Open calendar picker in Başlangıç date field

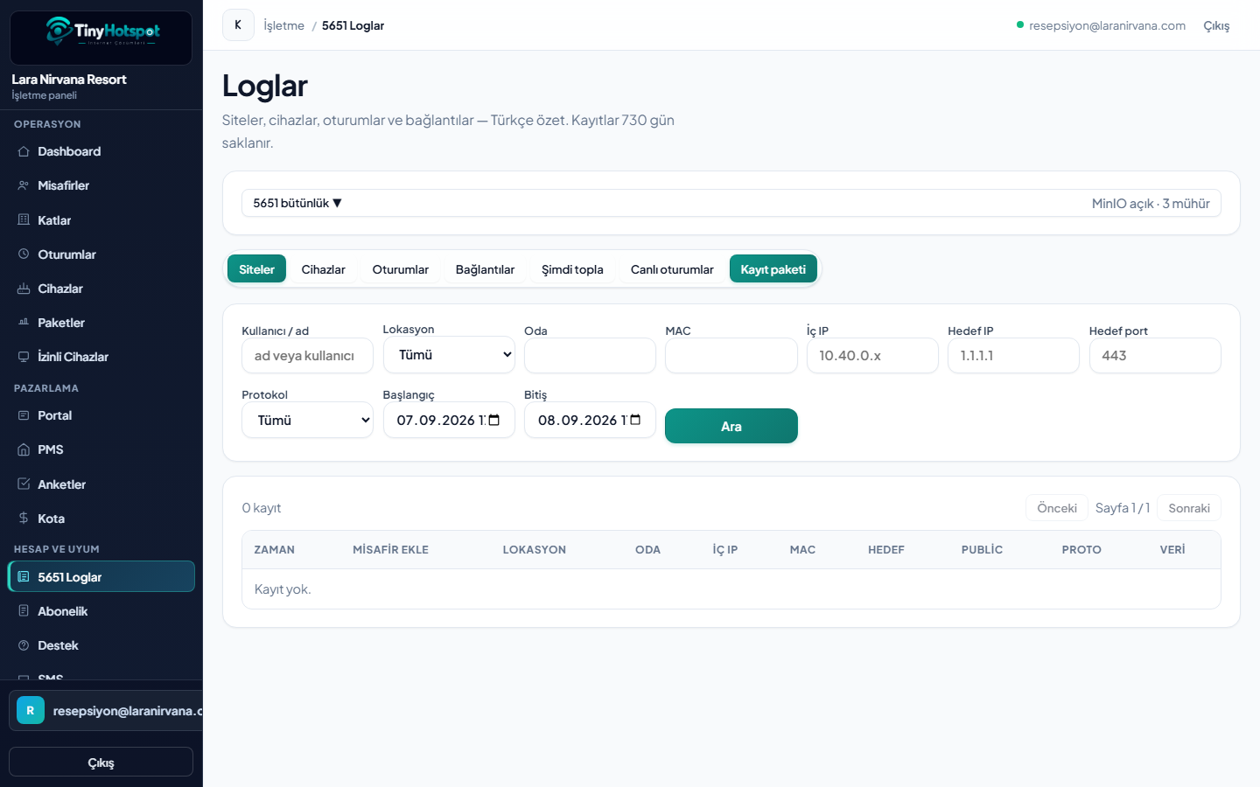tap(494, 420)
